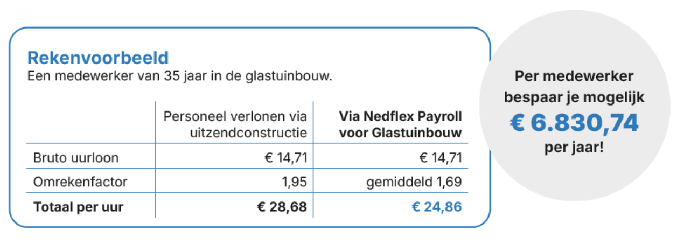Click the blue total € 24,86
Viewport: 684px width, 251px height.
coord(437,207)
